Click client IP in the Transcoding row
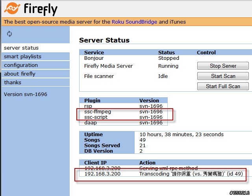 click(x=102, y=174)
